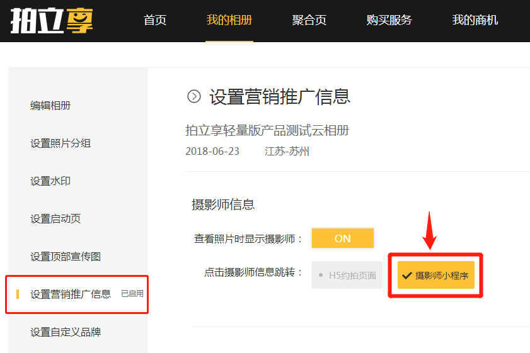Select the H5约拍页面 option
Image resolution: width=530 pixels, height=353 pixels.
[x=347, y=275]
